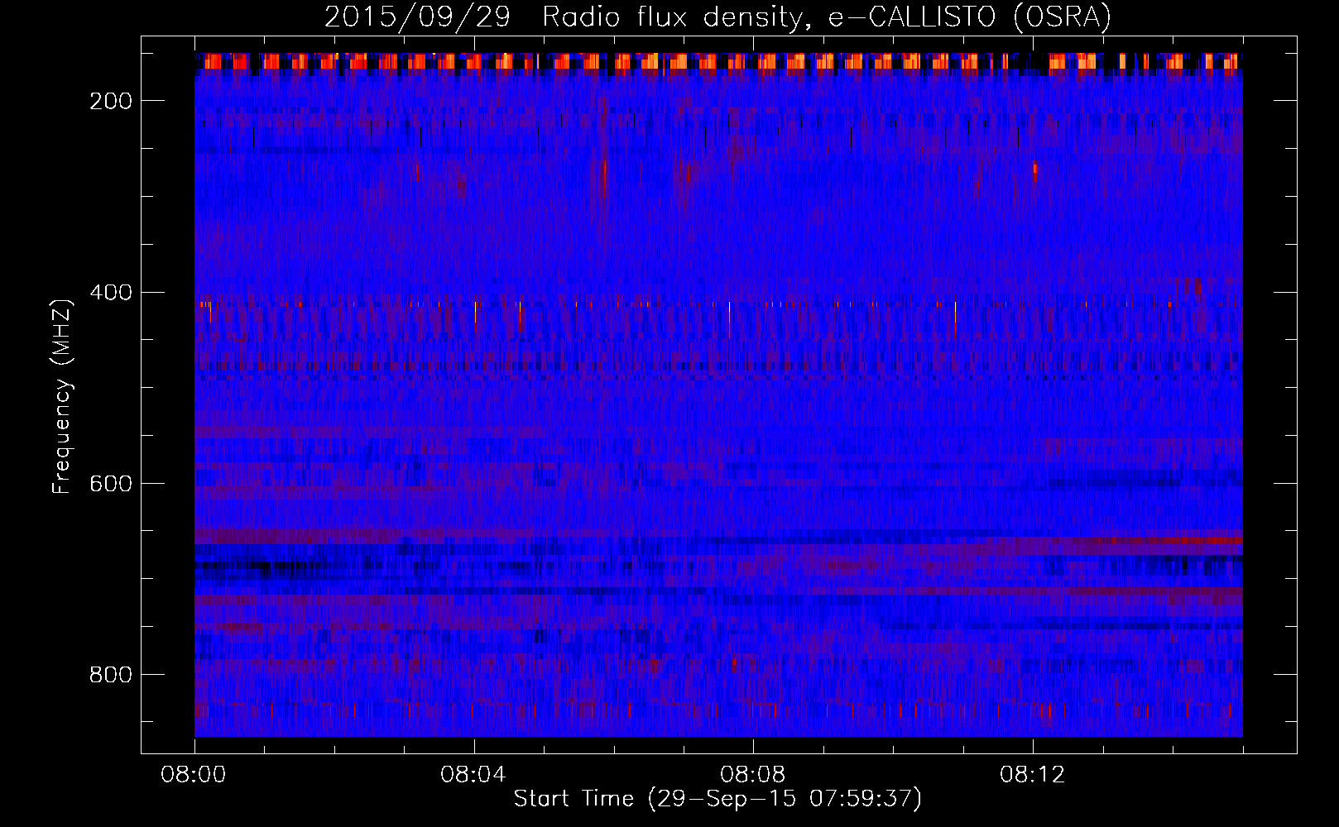Viewport: 1339px width, 827px height.
Task: Click the 08:12 time tick label
Action: (1033, 775)
